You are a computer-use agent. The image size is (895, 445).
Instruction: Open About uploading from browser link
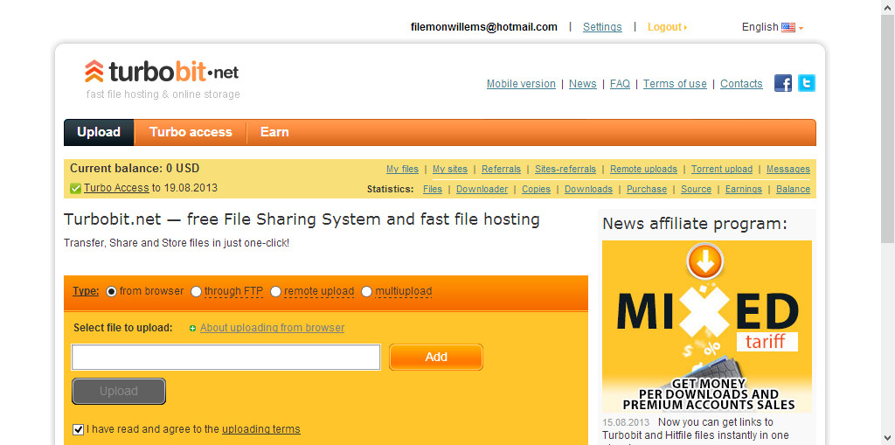click(x=273, y=328)
